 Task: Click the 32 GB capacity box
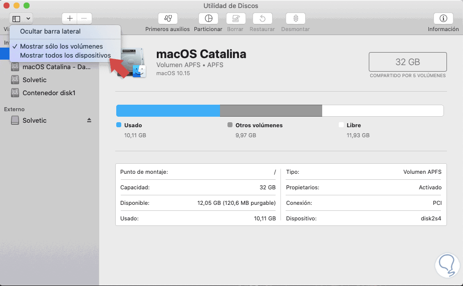pyautogui.click(x=407, y=62)
